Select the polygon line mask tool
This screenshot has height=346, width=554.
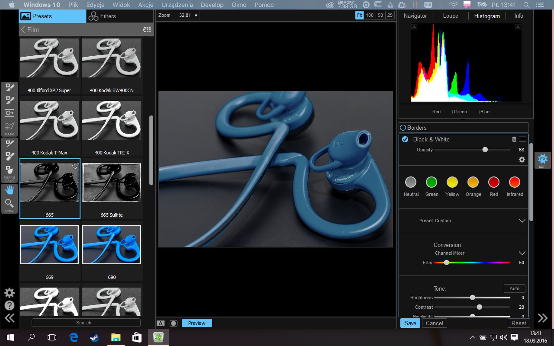pos(10,126)
